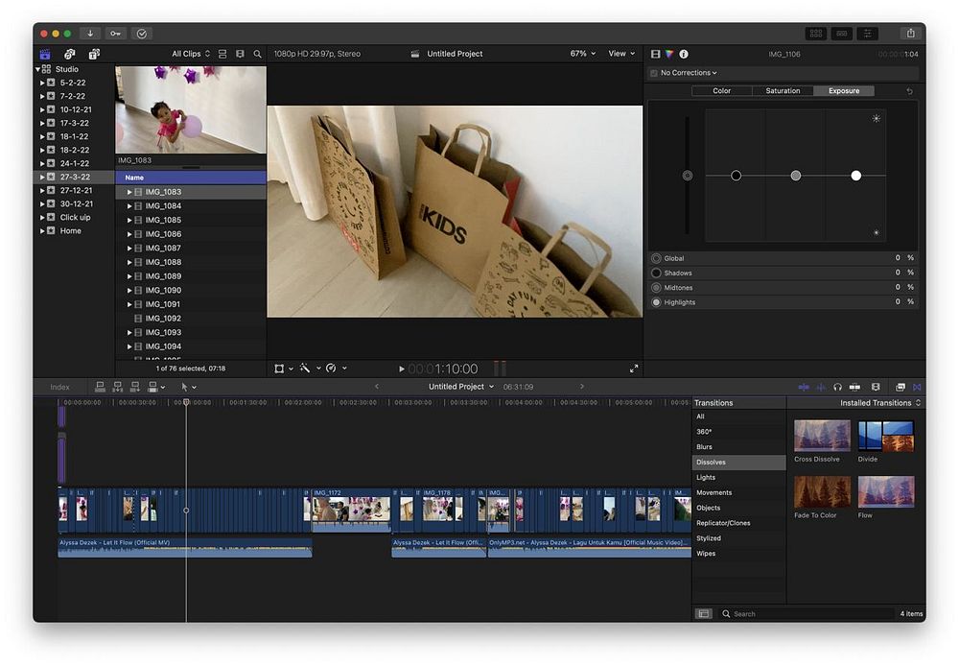Open the Keyword Editor key icon
The image size is (959, 666).
[115, 33]
